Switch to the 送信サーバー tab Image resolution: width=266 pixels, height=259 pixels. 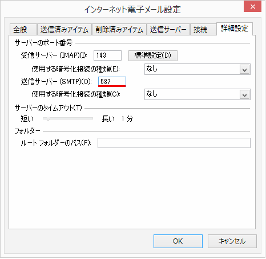(x=168, y=30)
